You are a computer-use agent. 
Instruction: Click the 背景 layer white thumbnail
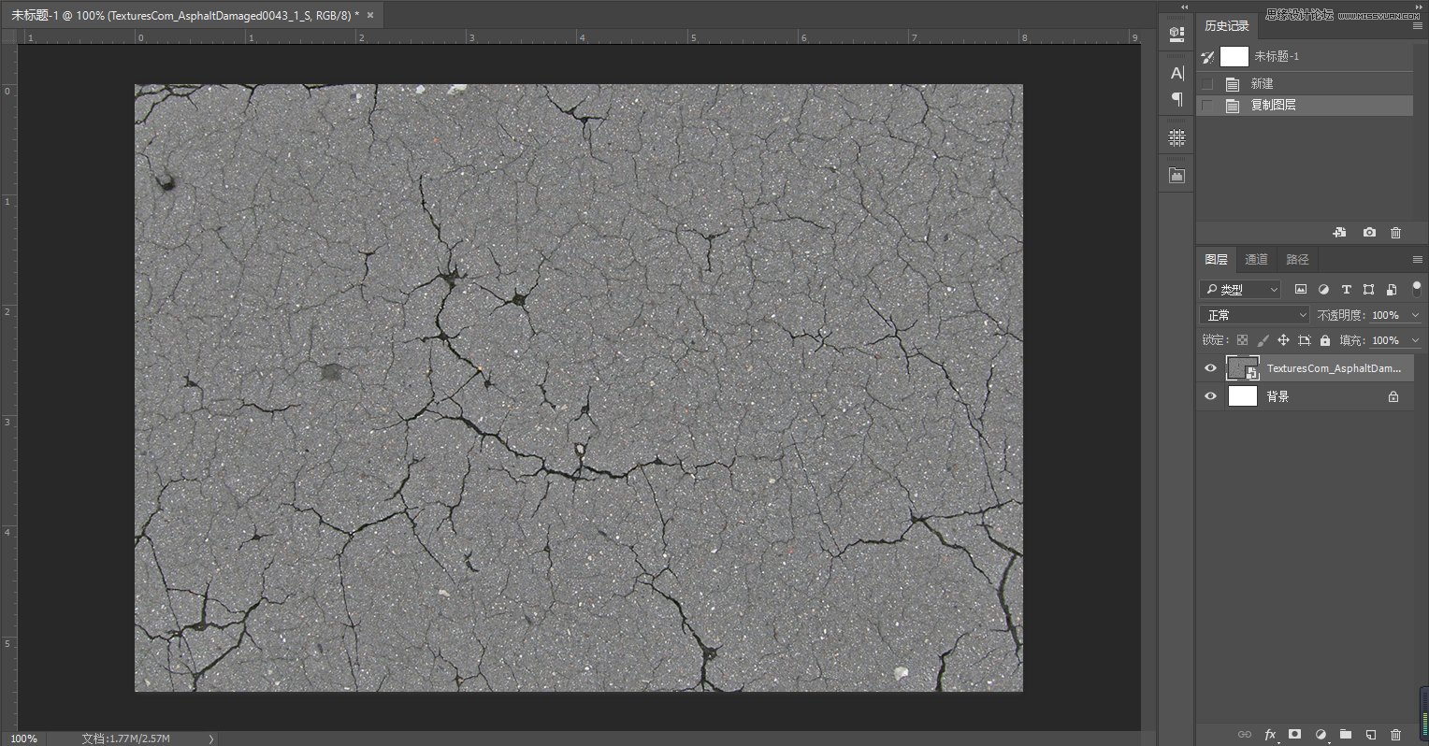pos(1242,396)
